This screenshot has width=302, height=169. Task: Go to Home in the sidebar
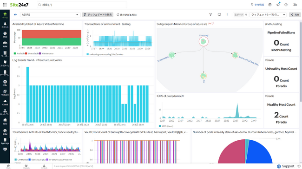[x=5, y=15]
